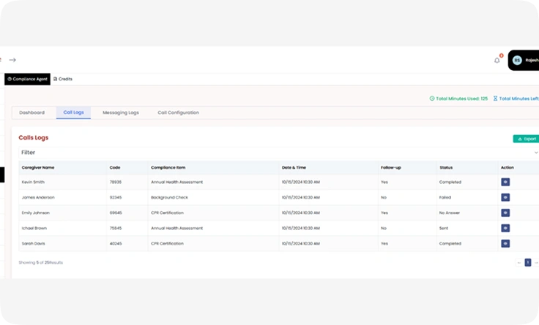Click code 40245
Image resolution: width=539 pixels, height=325 pixels.
click(116, 244)
